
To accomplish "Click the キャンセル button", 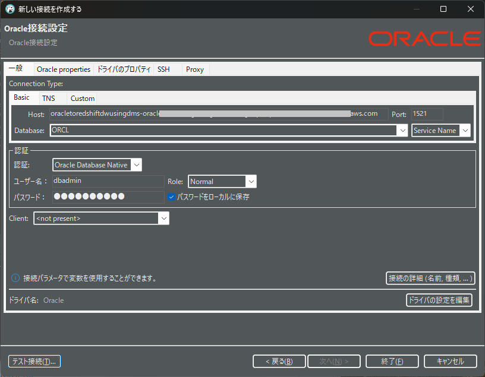I will coord(450,361).
